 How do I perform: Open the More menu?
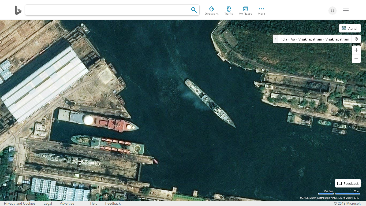pos(261,11)
